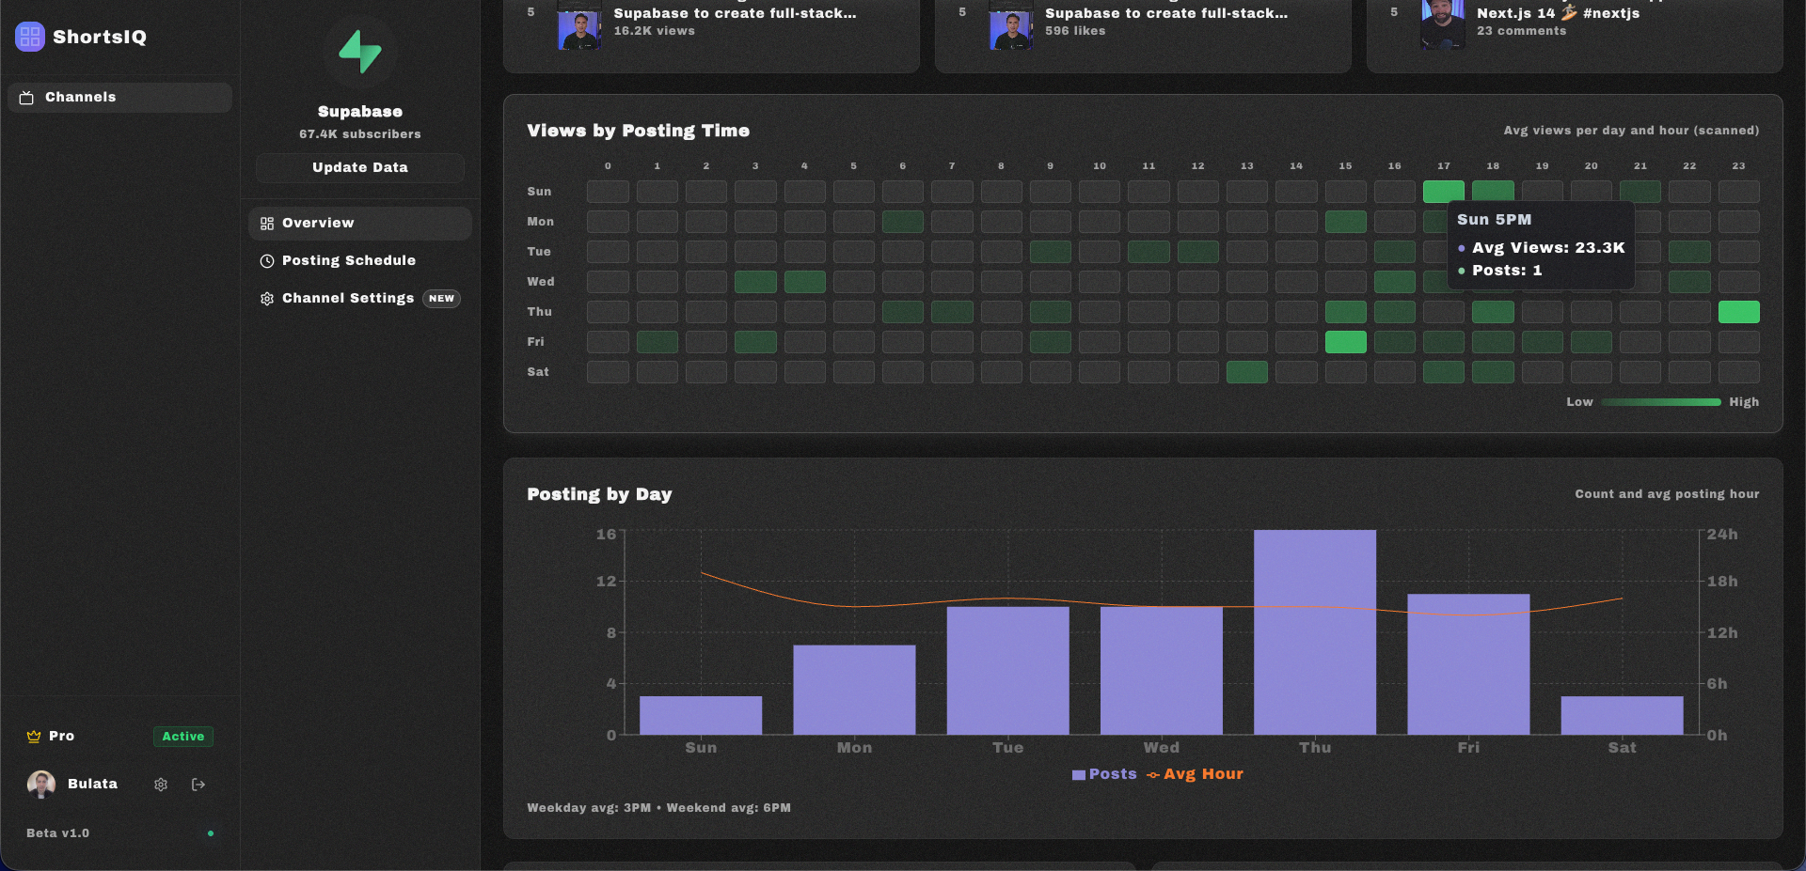Click the Posting Schedule clock icon
This screenshot has width=1806, height=871.
(x=267, y=261)
